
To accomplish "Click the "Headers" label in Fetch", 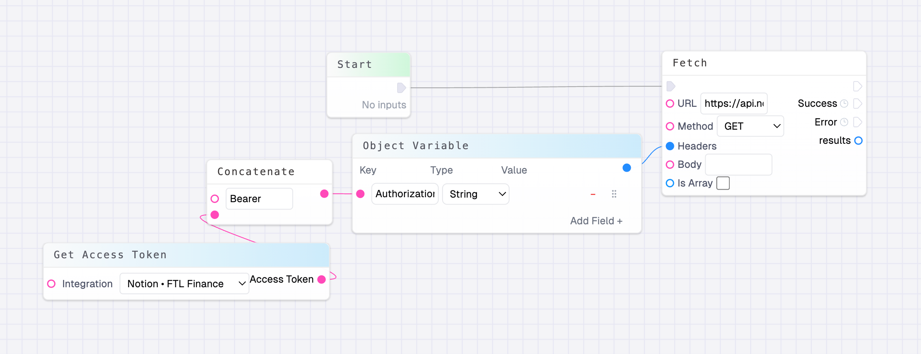I will pyautogui.click(x=697, y=146).
